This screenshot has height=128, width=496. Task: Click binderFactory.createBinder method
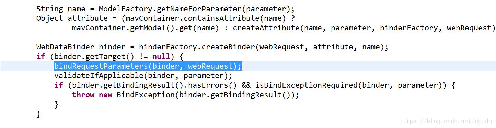pos(197,47)
